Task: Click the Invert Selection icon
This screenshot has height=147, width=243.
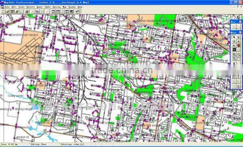Action: click(x=234, y=49)
